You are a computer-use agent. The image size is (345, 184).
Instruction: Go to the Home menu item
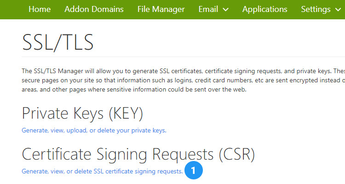tap(40, 9)
